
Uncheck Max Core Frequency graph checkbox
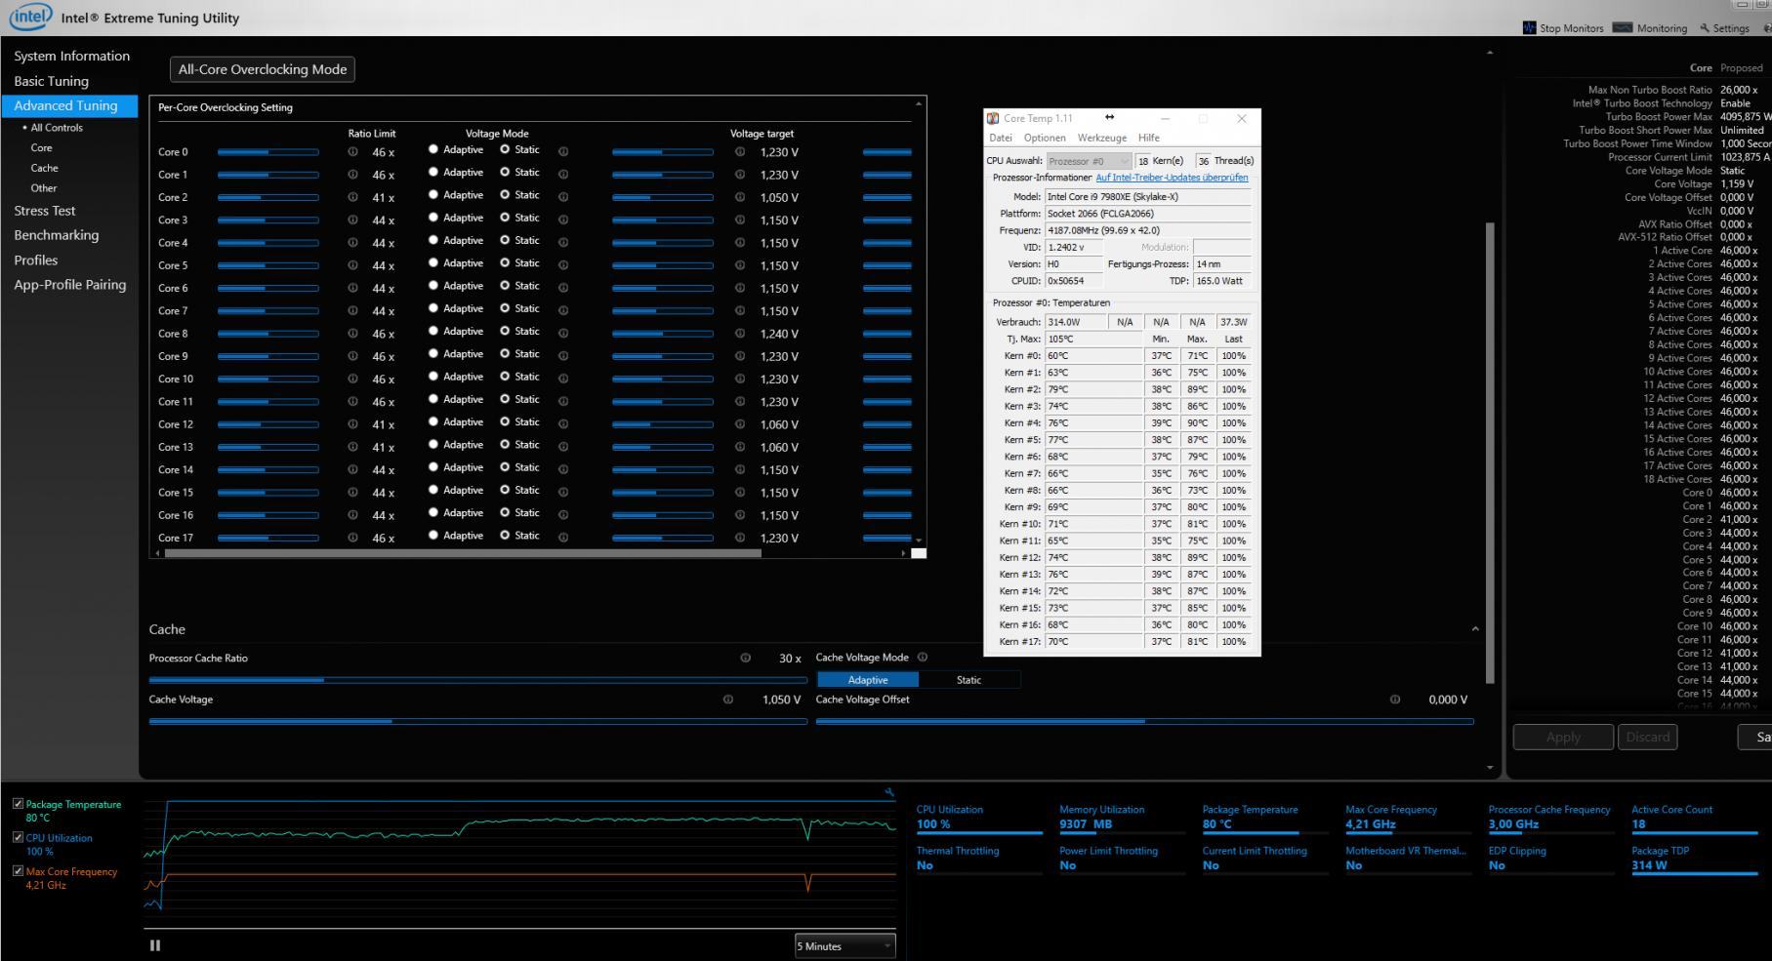18,871
